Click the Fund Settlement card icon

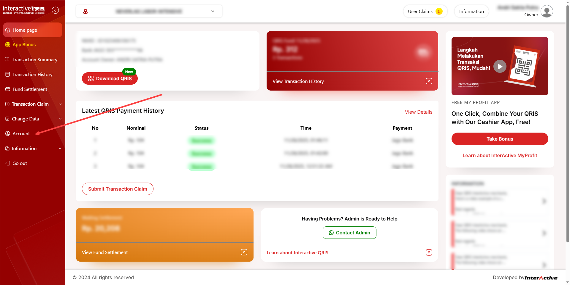[x=8, y=89]
